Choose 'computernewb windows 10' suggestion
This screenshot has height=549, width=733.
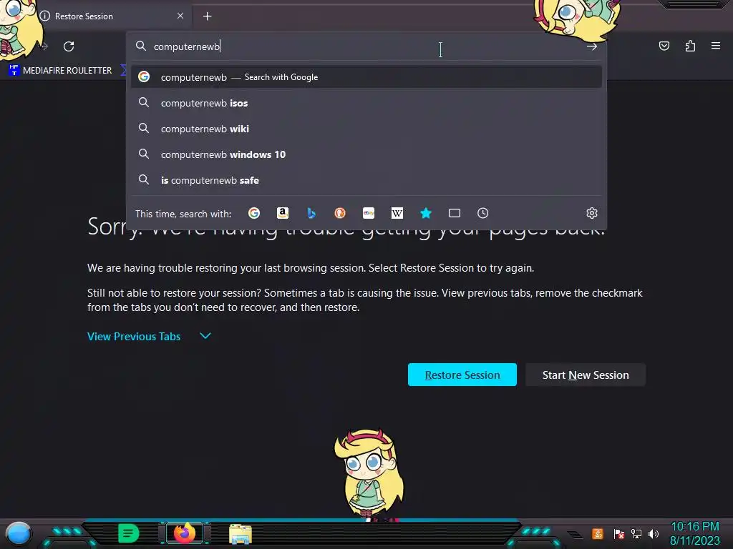tap(366, 154)
